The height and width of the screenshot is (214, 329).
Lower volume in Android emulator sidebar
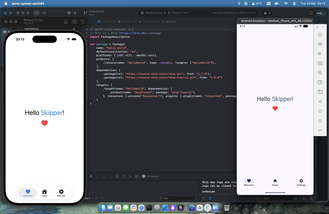[320, 54]
